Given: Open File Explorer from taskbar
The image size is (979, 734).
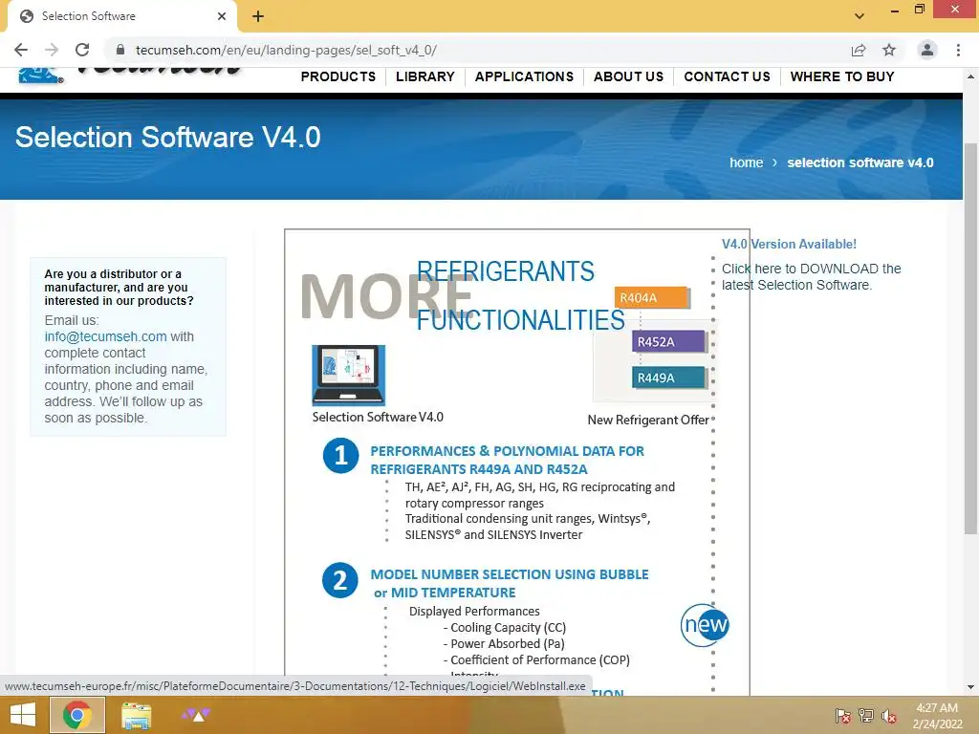Looking at the screenshot, I should [x=136, y=715].
